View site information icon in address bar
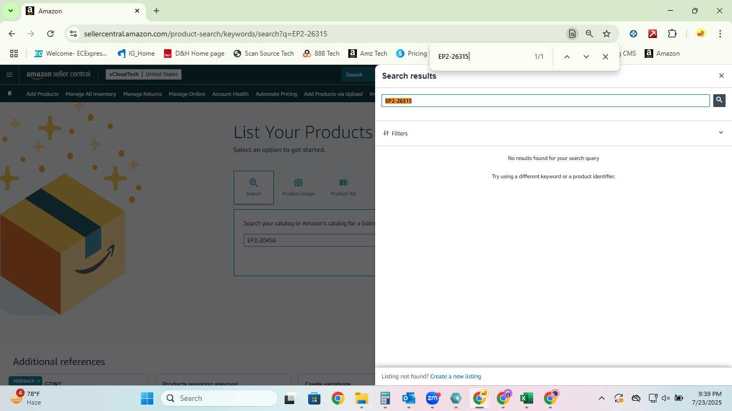Image resolution: width=732 pixels, height=411 pixels. pos(73,34)
